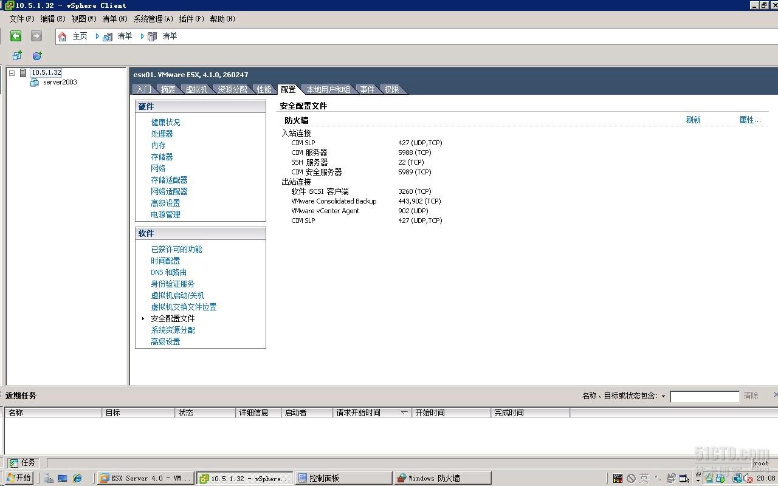Click the 任务 button in status bar
This screenshot has width=778, height=486.
click(x=22, y=463)
